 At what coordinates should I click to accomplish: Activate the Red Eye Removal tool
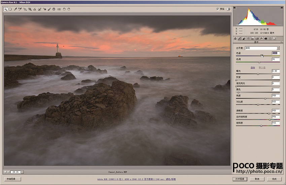44,9
